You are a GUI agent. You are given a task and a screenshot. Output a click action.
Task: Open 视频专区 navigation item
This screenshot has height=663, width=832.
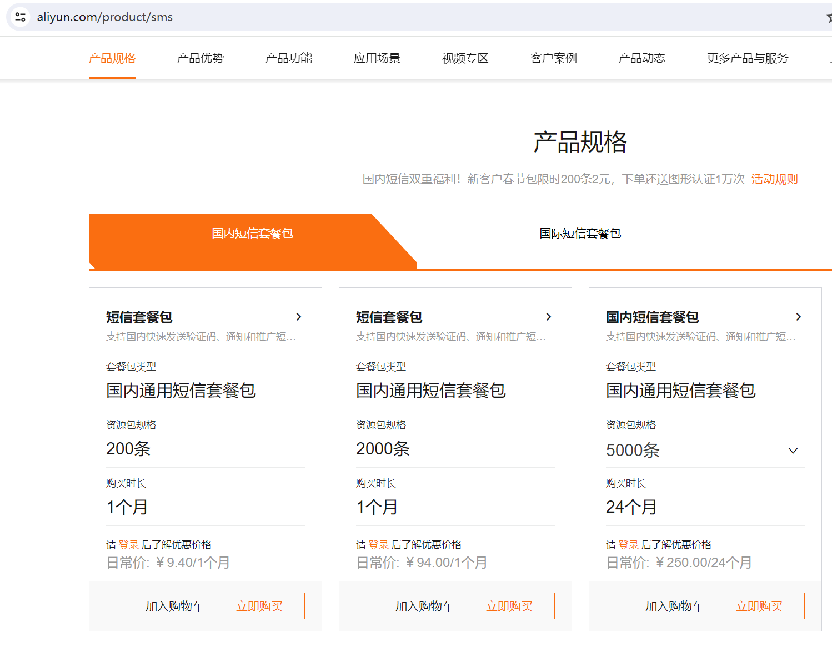pos(465,58)
